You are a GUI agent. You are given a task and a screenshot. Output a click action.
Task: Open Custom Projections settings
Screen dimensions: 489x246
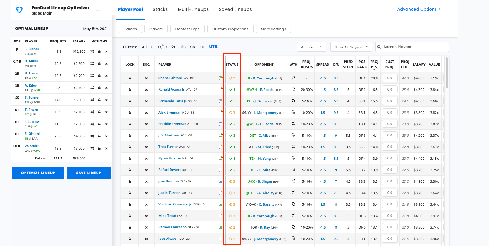[230, 29]
